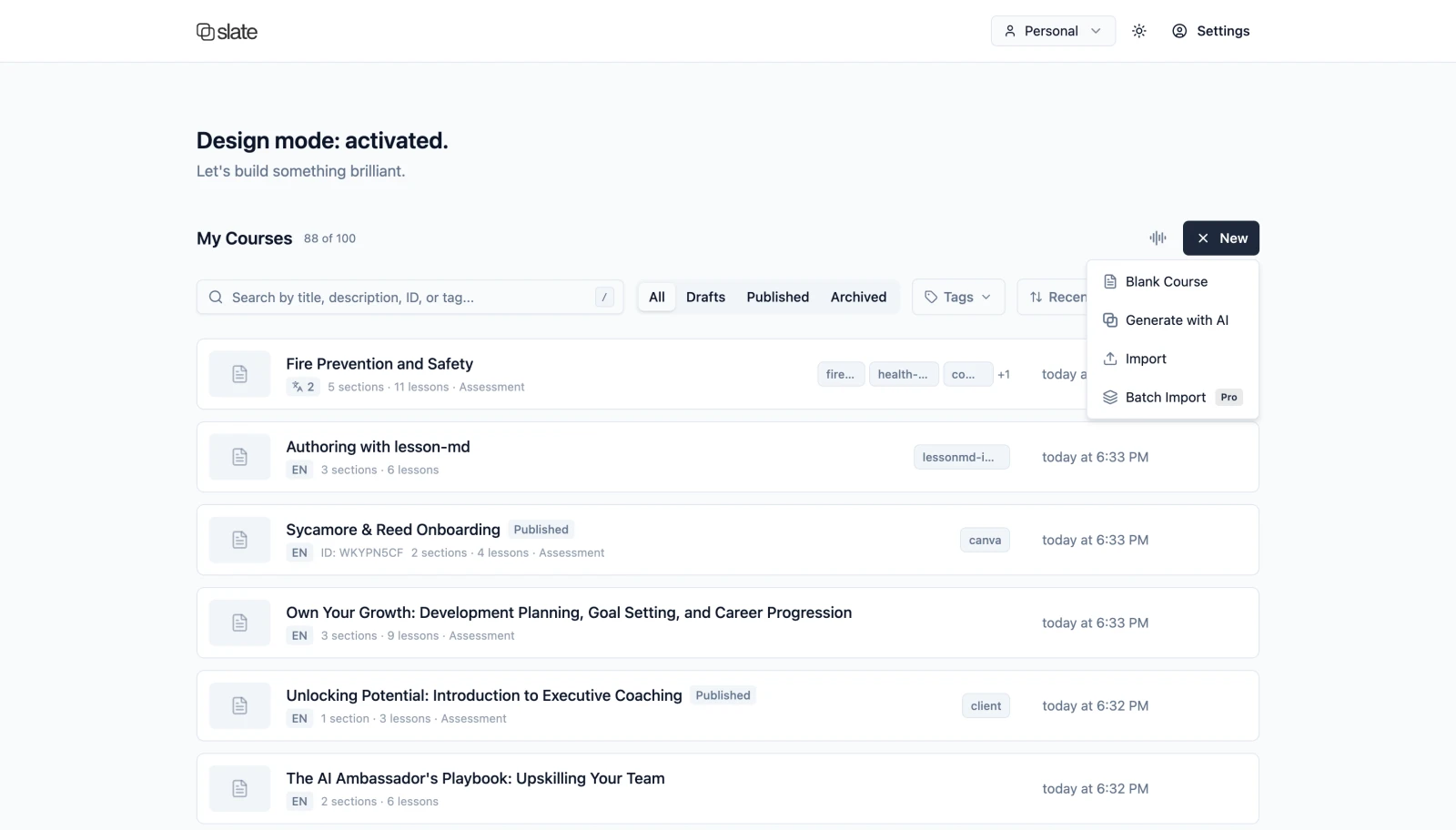The image size is (1456, 830).
Task: Click the lessonmd-i... tag chip
Action: pyautogui.click(x=961, y=457)
